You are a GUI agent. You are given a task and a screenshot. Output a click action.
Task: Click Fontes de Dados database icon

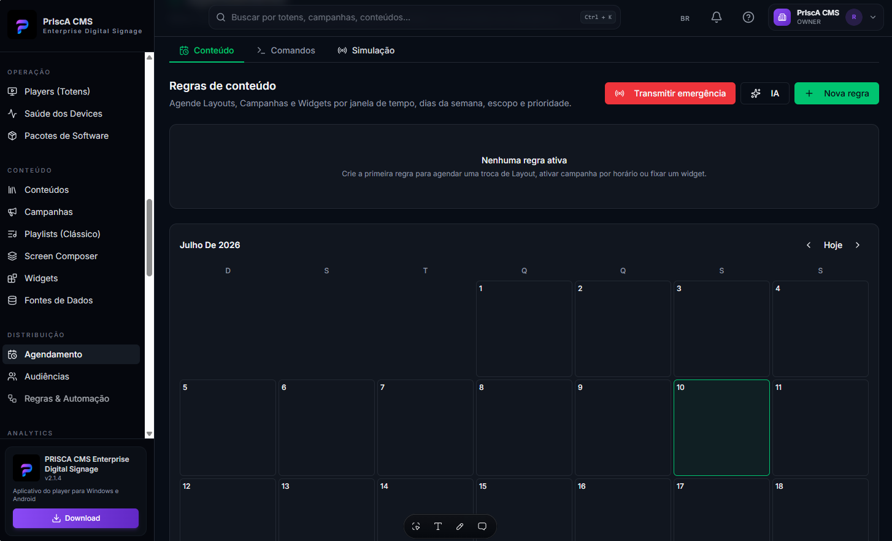tap(12, 300)
